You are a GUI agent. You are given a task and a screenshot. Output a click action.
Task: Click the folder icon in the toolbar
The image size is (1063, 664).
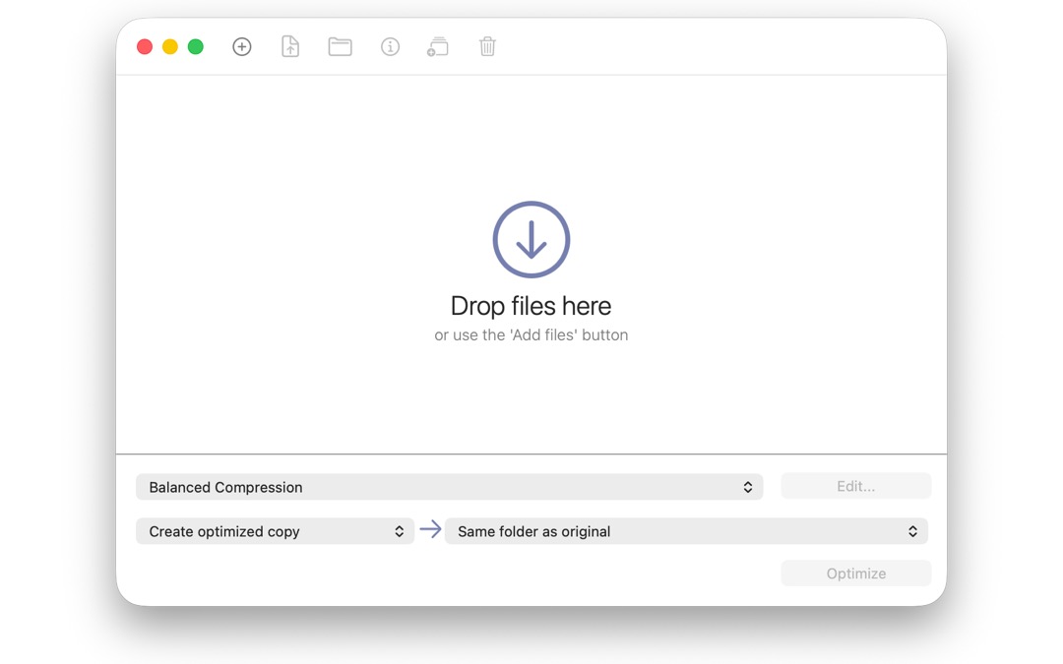(341, 47)
